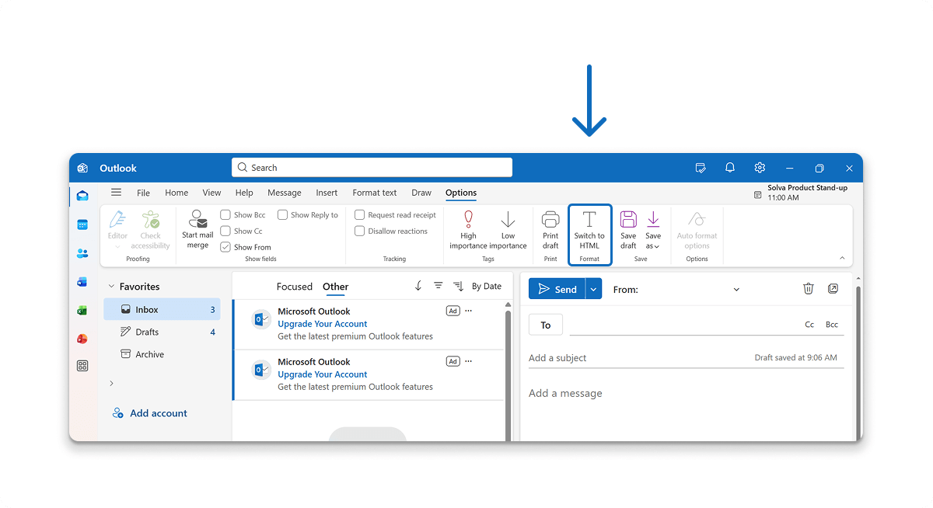
Task: Open notifications bell in title bar
Action: click(729, 168)
